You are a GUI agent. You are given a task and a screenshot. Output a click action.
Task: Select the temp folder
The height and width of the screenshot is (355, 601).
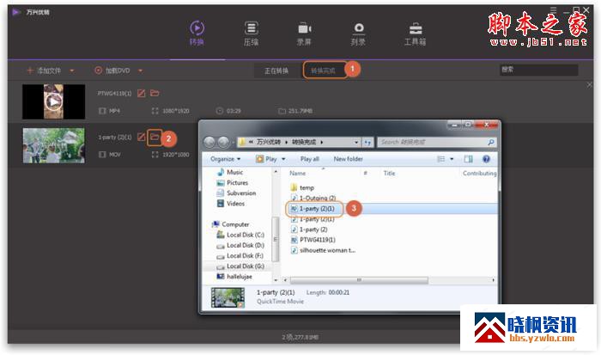(303, 187)
